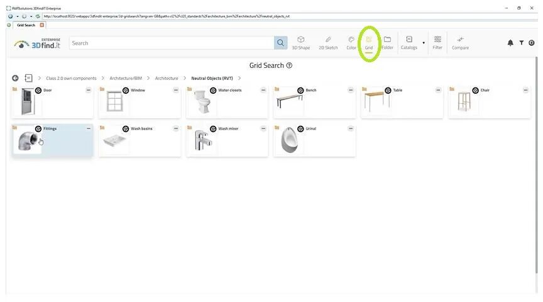Viewport: 543px width, 302px height.
Task: Click the round icon beside Bench label
Action: [x=300, y=91]
